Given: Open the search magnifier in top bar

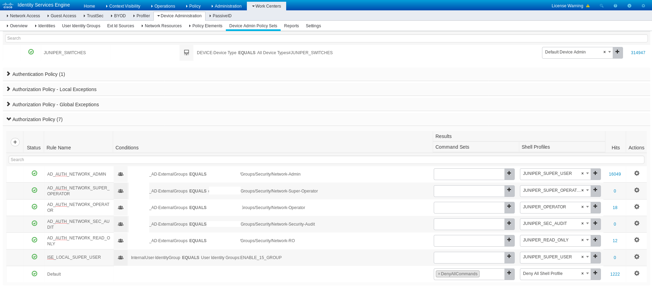Looking at the screenshot, I should point(602,6).
